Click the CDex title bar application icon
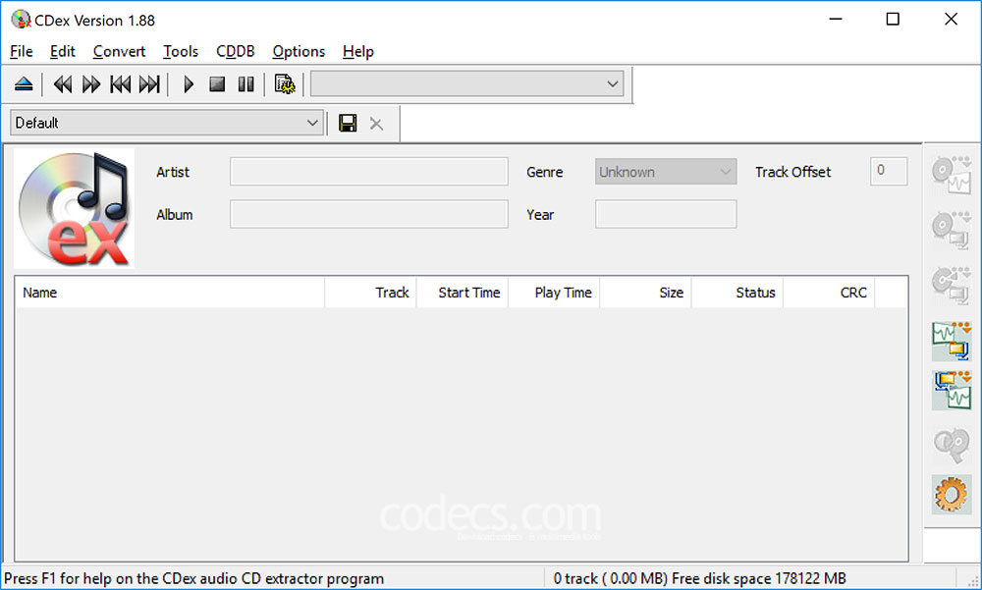Viewport: 982px width, 590px height. (21, 20)
